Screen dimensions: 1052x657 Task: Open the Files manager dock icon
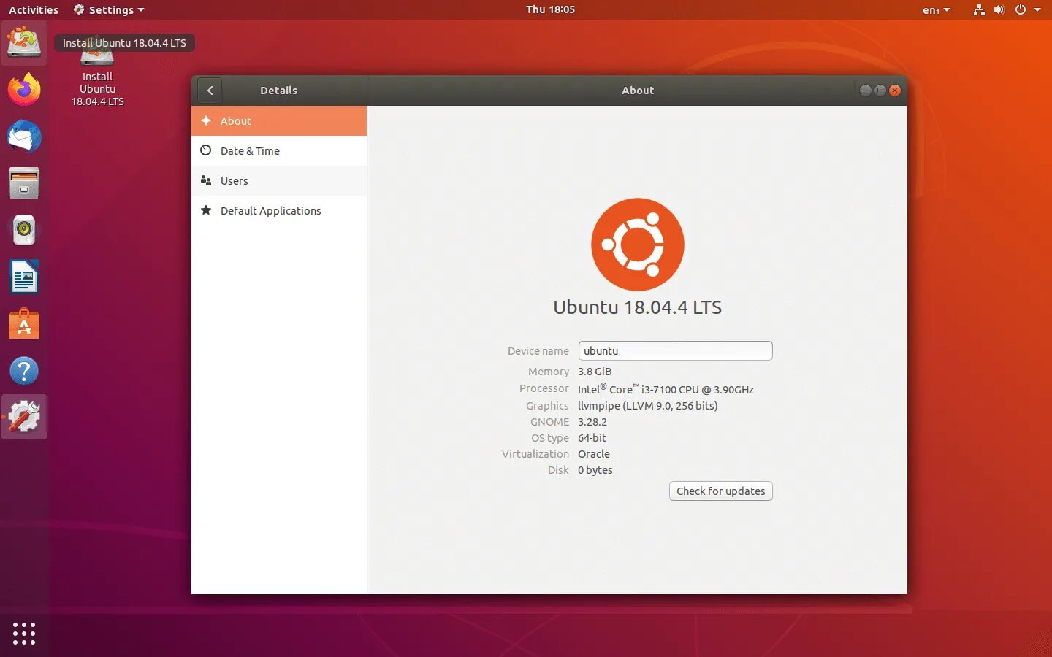pyautogui.click(x=24, y=183)
